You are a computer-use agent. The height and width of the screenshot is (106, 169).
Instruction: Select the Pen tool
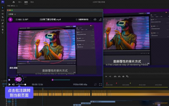click(3, 23)
